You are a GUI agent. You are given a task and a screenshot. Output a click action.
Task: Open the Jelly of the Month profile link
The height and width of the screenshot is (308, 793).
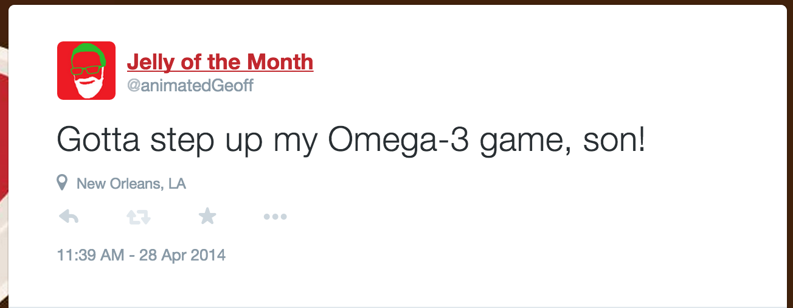[x=220, y=61]
